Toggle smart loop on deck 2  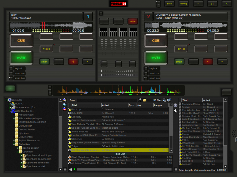[x=146, y=78]
